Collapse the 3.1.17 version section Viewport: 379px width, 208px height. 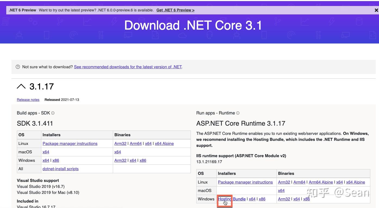click(x=21, y=86)
